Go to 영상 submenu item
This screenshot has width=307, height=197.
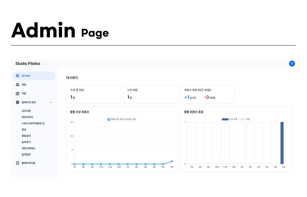(24, 129)
